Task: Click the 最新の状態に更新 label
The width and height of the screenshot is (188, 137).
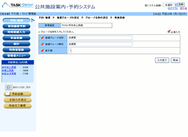Action: click(x=22, y=87)
